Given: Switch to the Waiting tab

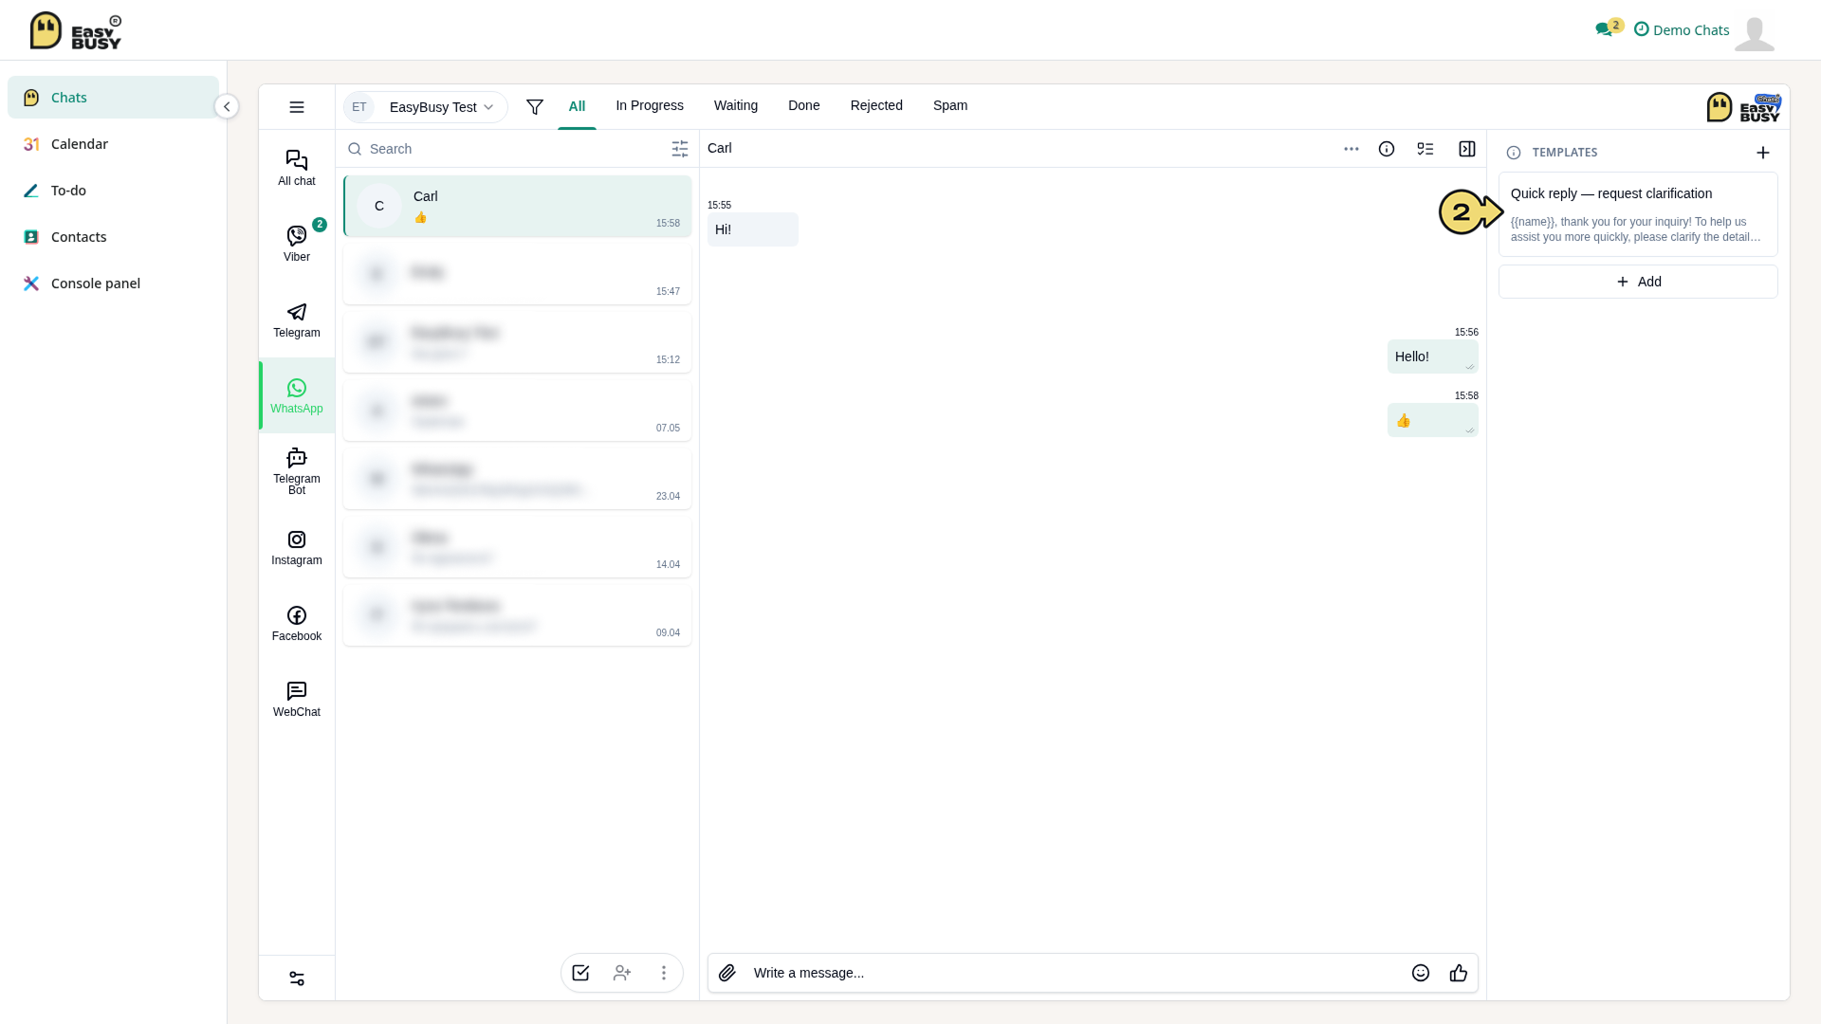Looking at the screenshot, I should tap(736, 105).
